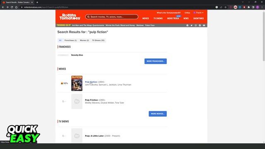
Task: Go back to the previous browser page
Action: click(x=3, y=7)
